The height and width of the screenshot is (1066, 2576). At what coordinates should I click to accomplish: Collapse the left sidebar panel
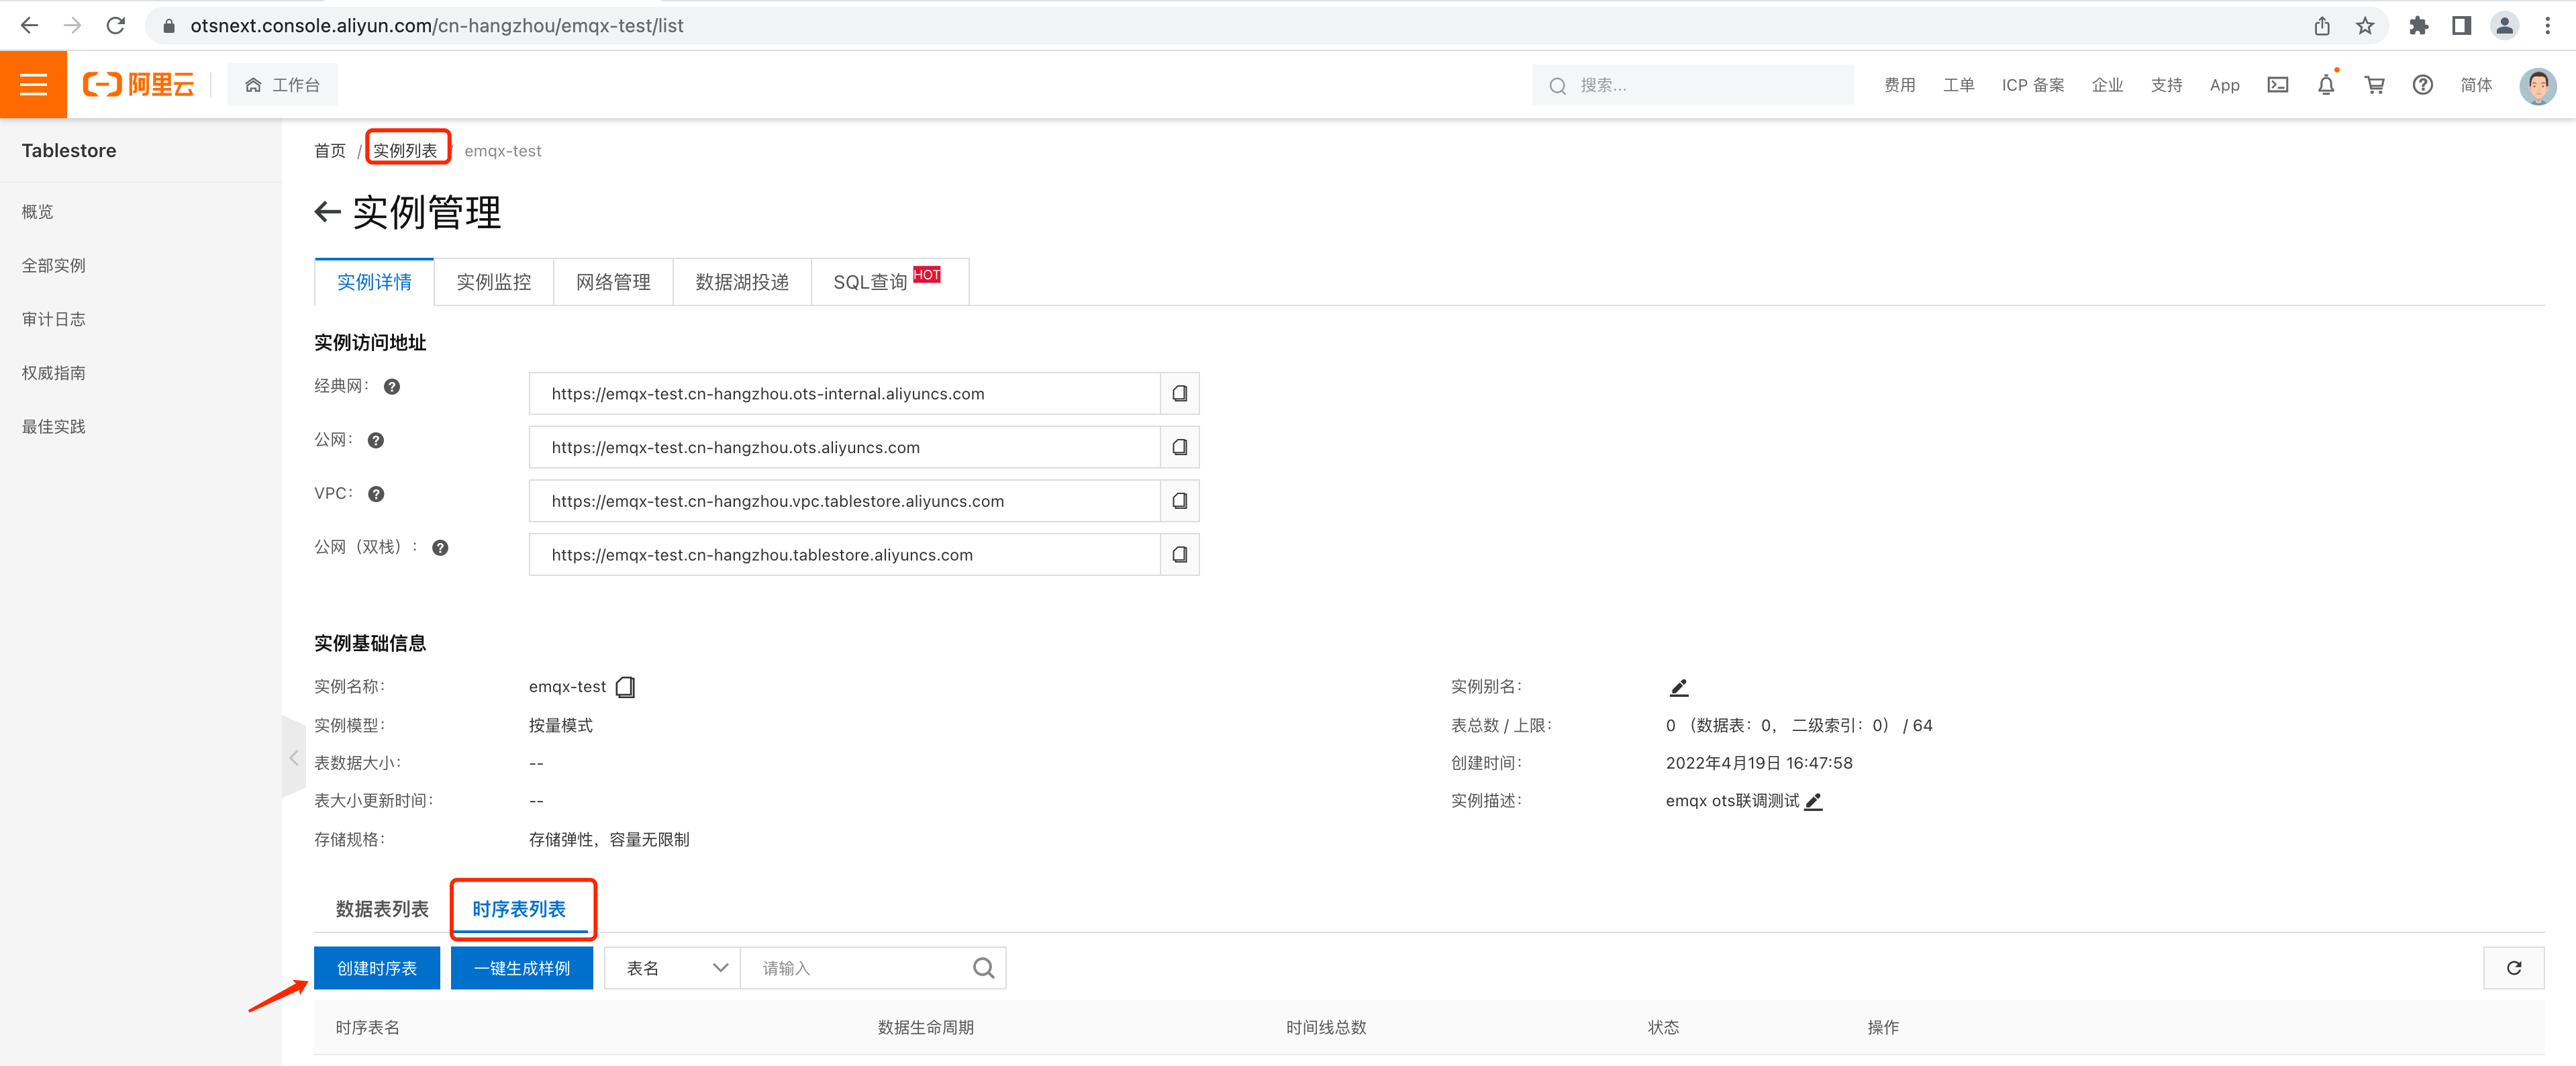pos(294,758)
